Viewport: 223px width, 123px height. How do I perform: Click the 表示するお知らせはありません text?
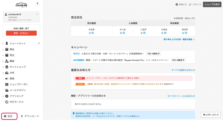pyautogui.click(x=88, y=104)
